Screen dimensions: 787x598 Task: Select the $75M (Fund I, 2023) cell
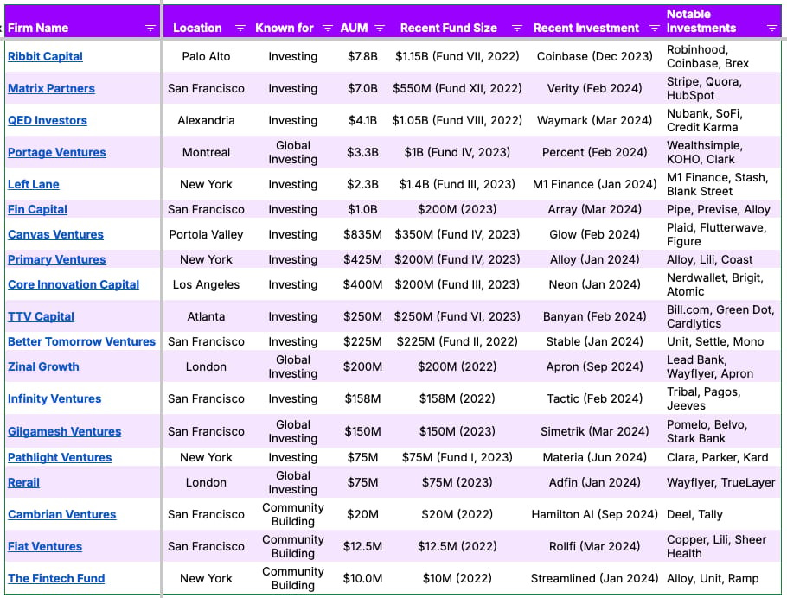coord(457,457)
